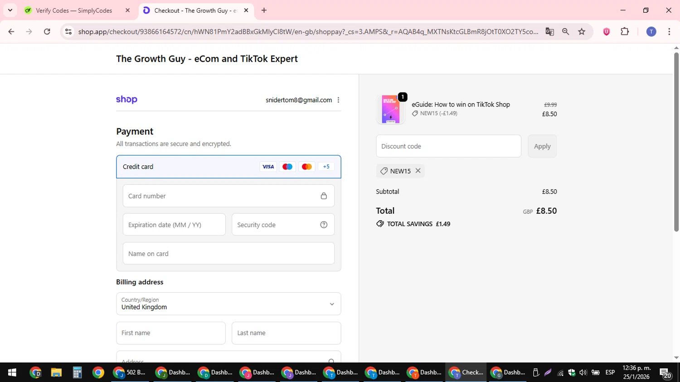This screenshot has width=680, height=382.
Task: Focus the First name field
Action: [x=171, y=333]
